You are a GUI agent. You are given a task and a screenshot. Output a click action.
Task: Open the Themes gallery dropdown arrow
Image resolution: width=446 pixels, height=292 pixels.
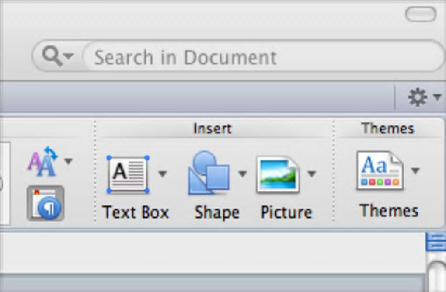[x=415, y=170]
